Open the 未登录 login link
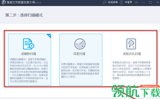 [x=128, y=2]
